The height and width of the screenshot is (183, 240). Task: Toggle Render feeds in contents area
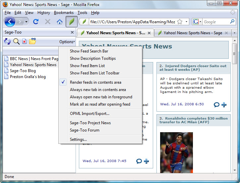click(x=95, y=82)
